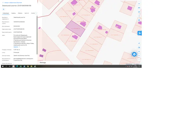Select highlighted parcel 23:07:0401048:516 on the map
Viewport: 185px width, 124px height.
[75, 29]
